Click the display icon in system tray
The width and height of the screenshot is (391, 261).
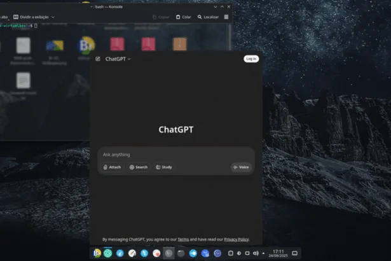247,253
